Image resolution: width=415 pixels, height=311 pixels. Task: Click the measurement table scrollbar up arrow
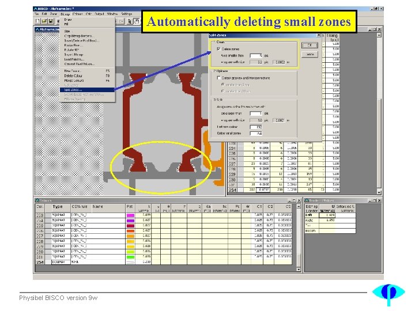tap(379, 35)
